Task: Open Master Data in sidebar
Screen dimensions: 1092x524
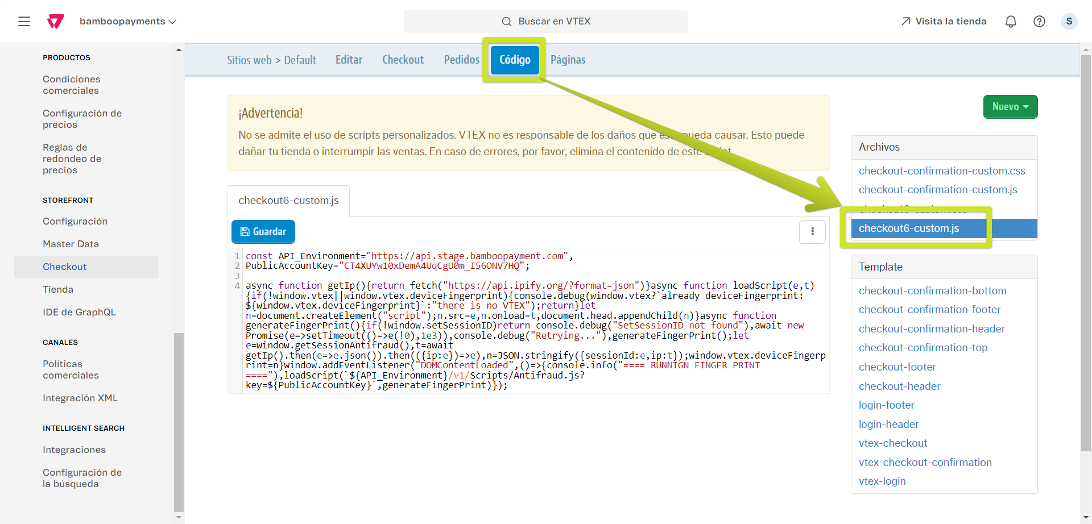Action: coord(71,244)
